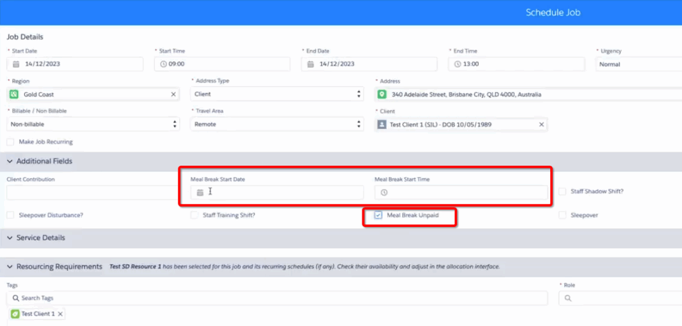The image size is (682, 326).
Task: Clear the Gold Coast region selection
Action: pos(172,94)
